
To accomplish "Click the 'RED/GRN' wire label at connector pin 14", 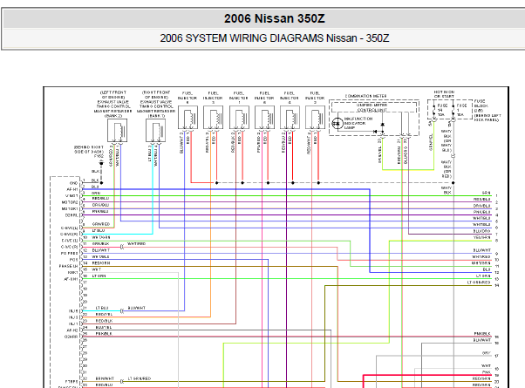I will coord(101,263).
